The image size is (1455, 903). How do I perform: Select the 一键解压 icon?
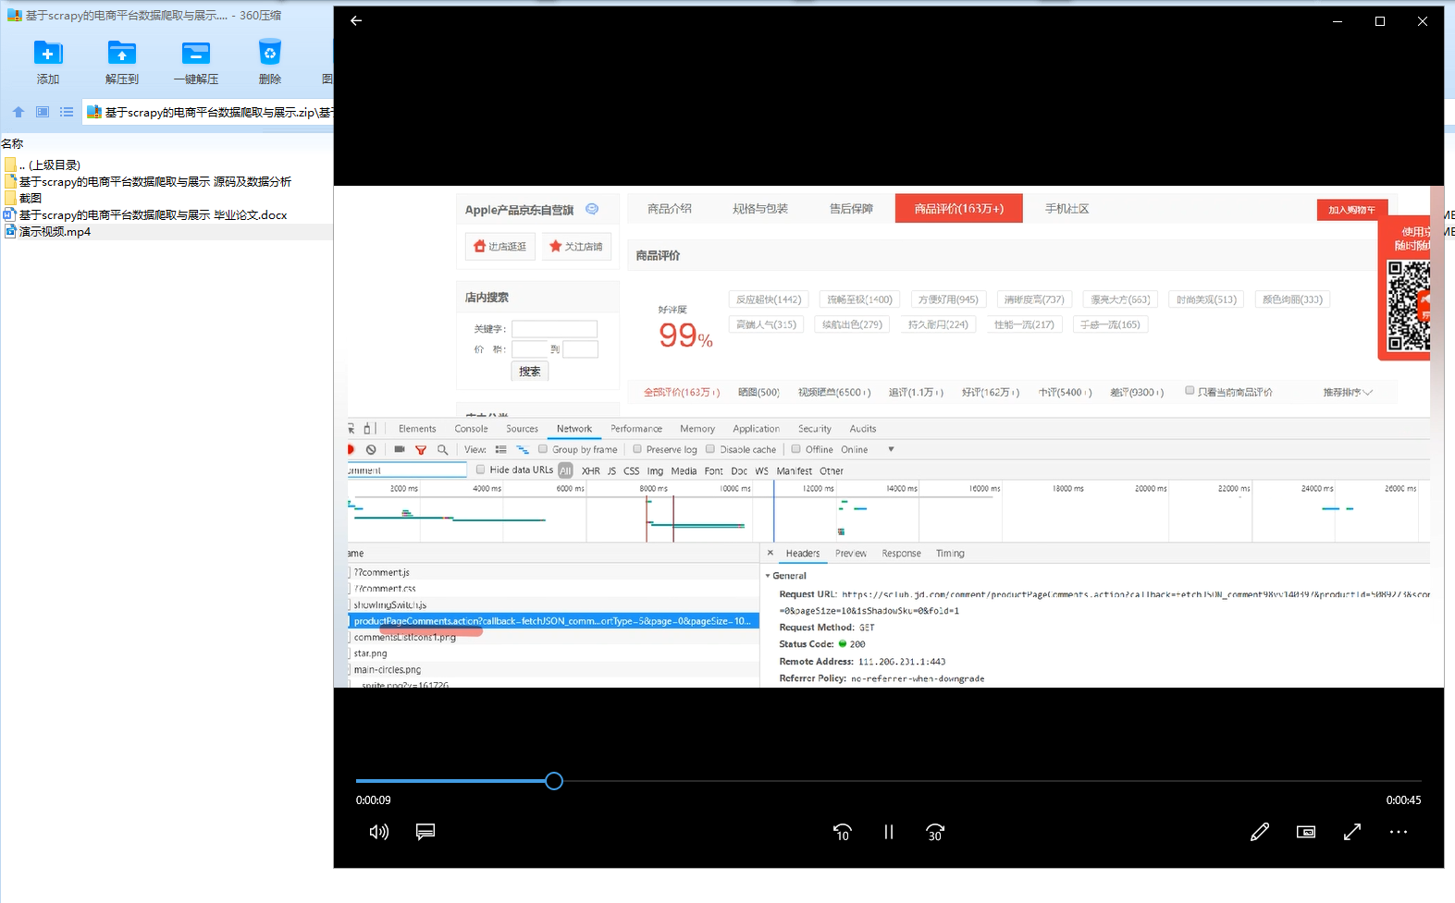click(196, 54)
